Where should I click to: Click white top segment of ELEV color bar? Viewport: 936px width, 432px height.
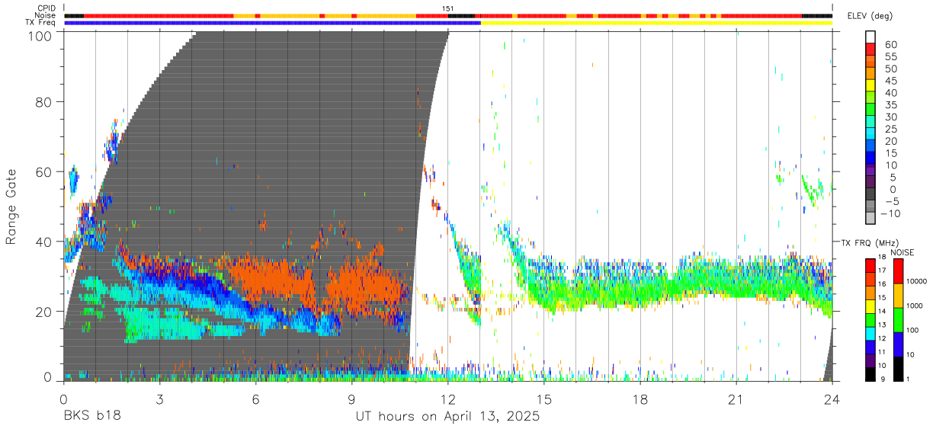point(870,37)
